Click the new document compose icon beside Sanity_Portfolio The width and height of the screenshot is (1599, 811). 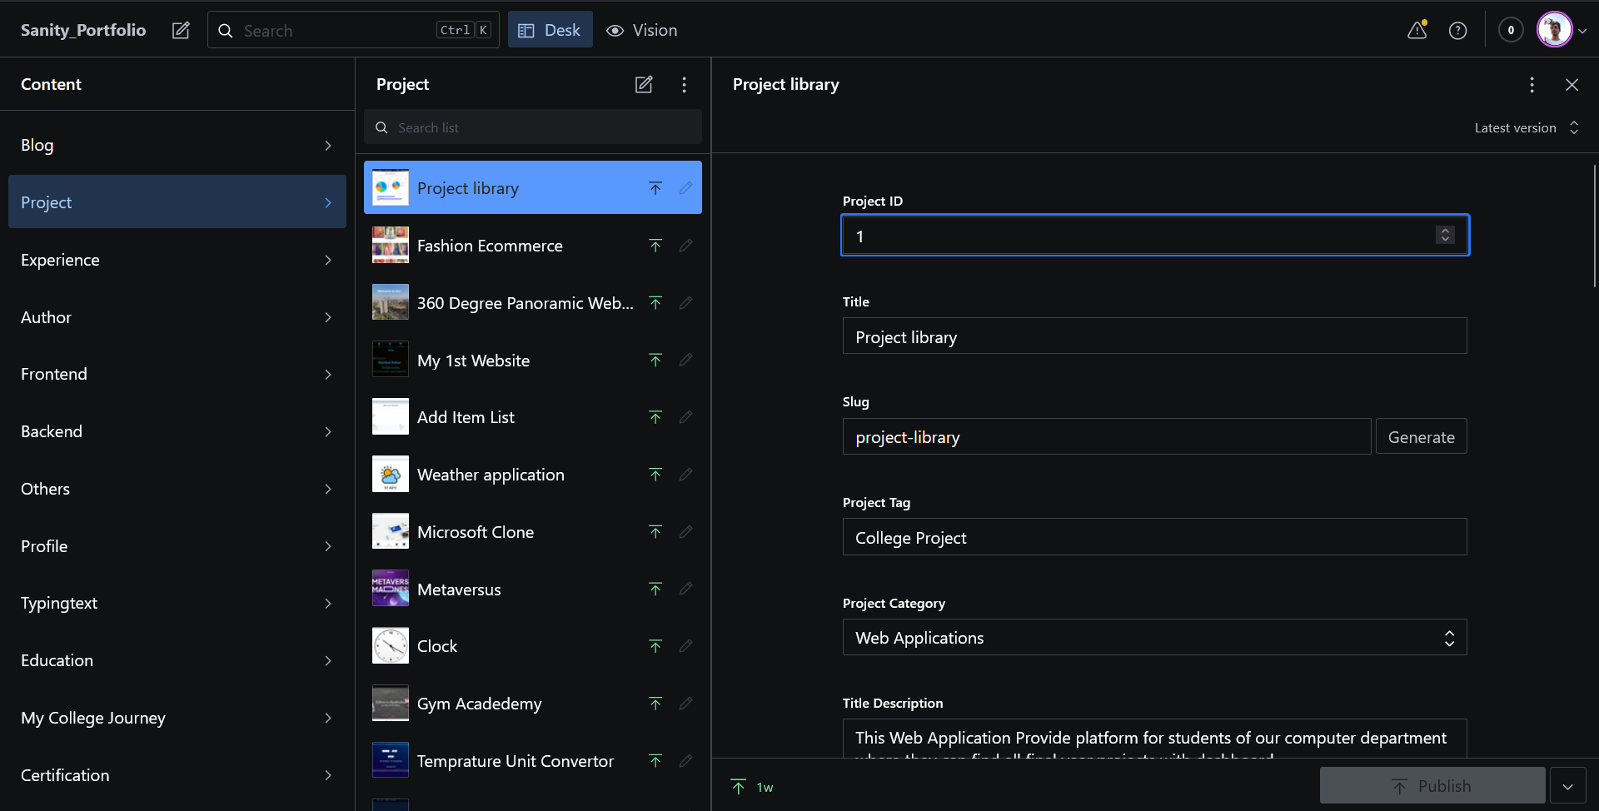pyautogui.click(x=181, y=31)
